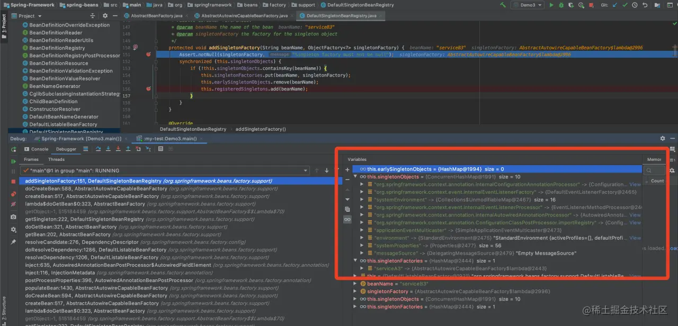Screen dimensions: 678x326
Task: Open BeanNameGenerator in project tree
Action: 55,86
